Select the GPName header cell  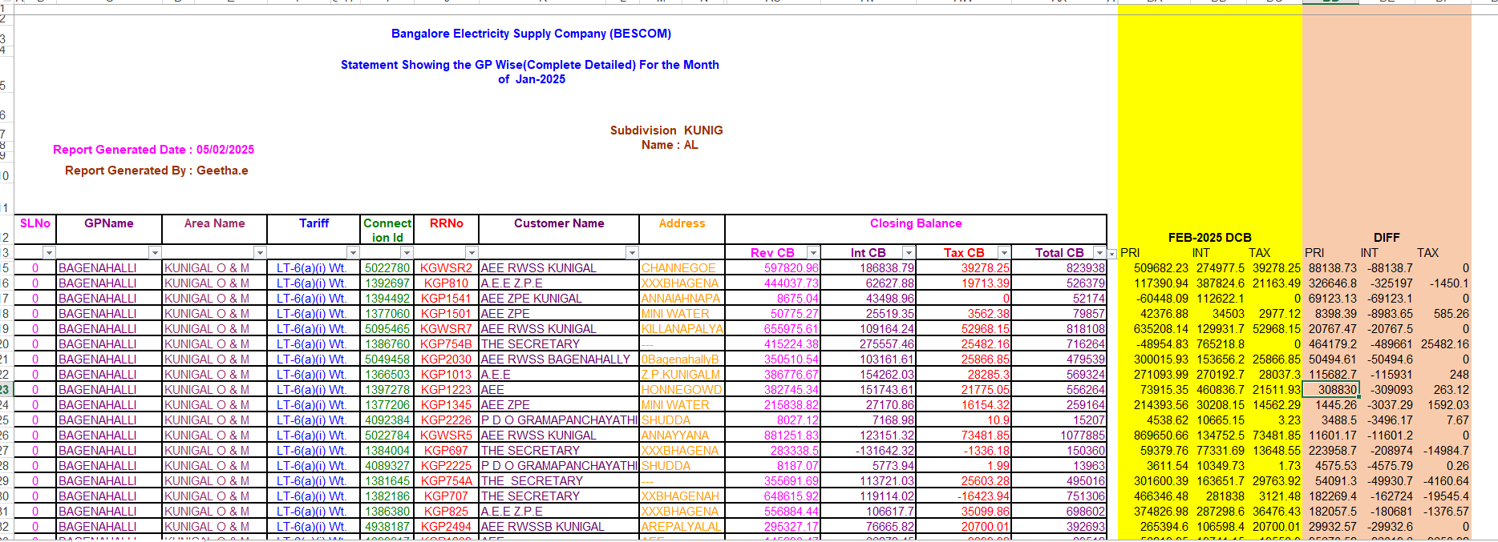(x=109, y=229)
